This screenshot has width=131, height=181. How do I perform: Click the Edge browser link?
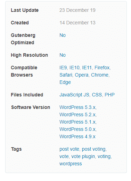tap(65, 82)
